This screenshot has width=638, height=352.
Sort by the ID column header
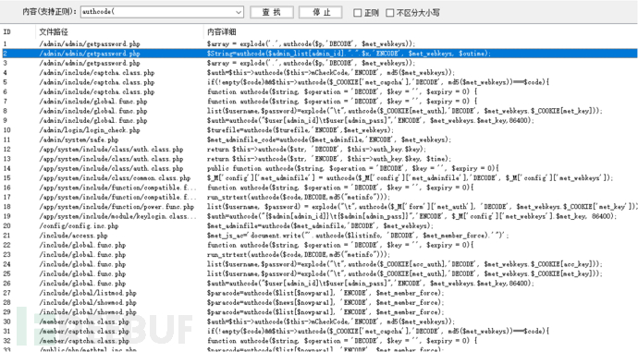coord(6,31)
